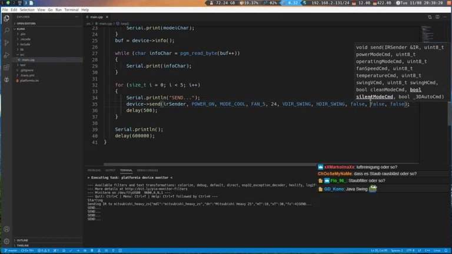Open the Accounts icon in activity bar
Viewport: 452px width, 254px height.
click(6, 229)
